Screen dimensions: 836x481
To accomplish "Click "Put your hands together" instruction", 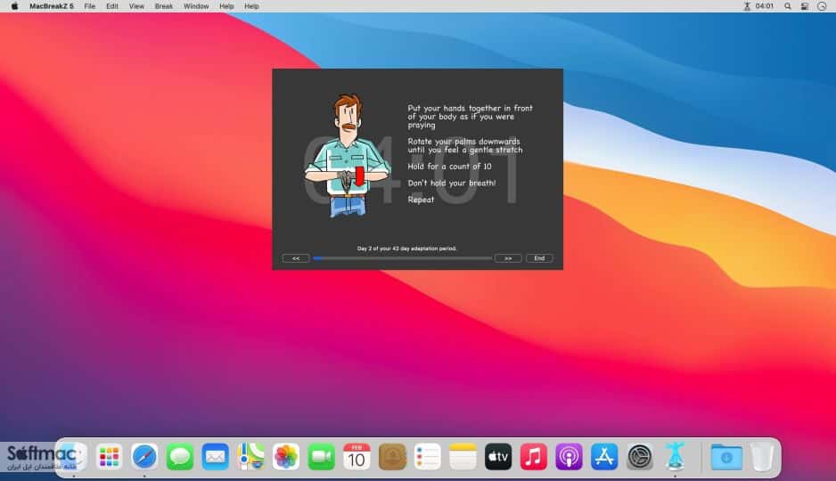I will (x=471, y=116).
